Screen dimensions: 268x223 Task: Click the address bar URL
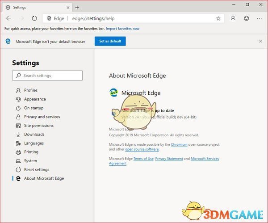93,18
